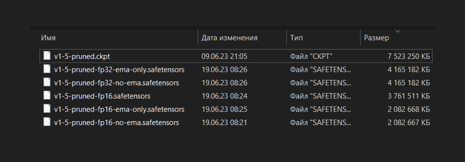This screenshot has width=465, height=162.
Task: Click the 3 761 511 КБ size value
Action: click(409, 96)
